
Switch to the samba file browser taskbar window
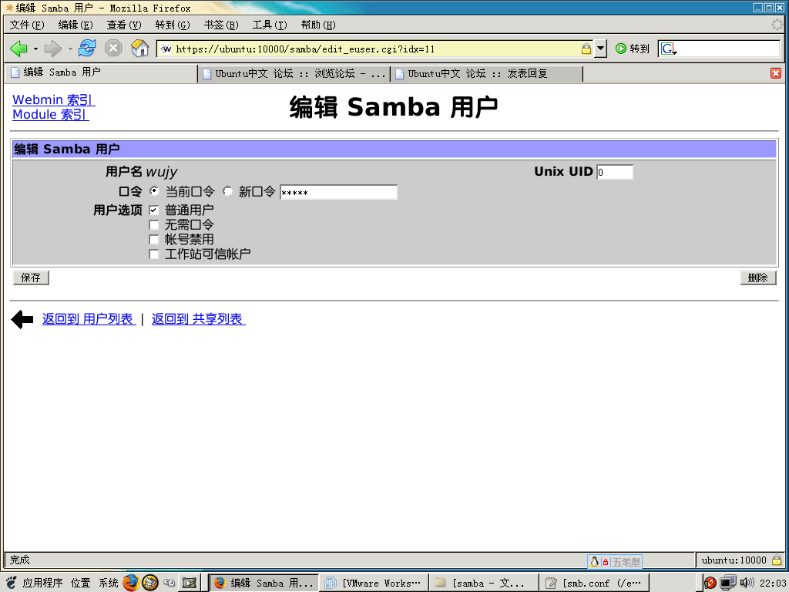484,583
